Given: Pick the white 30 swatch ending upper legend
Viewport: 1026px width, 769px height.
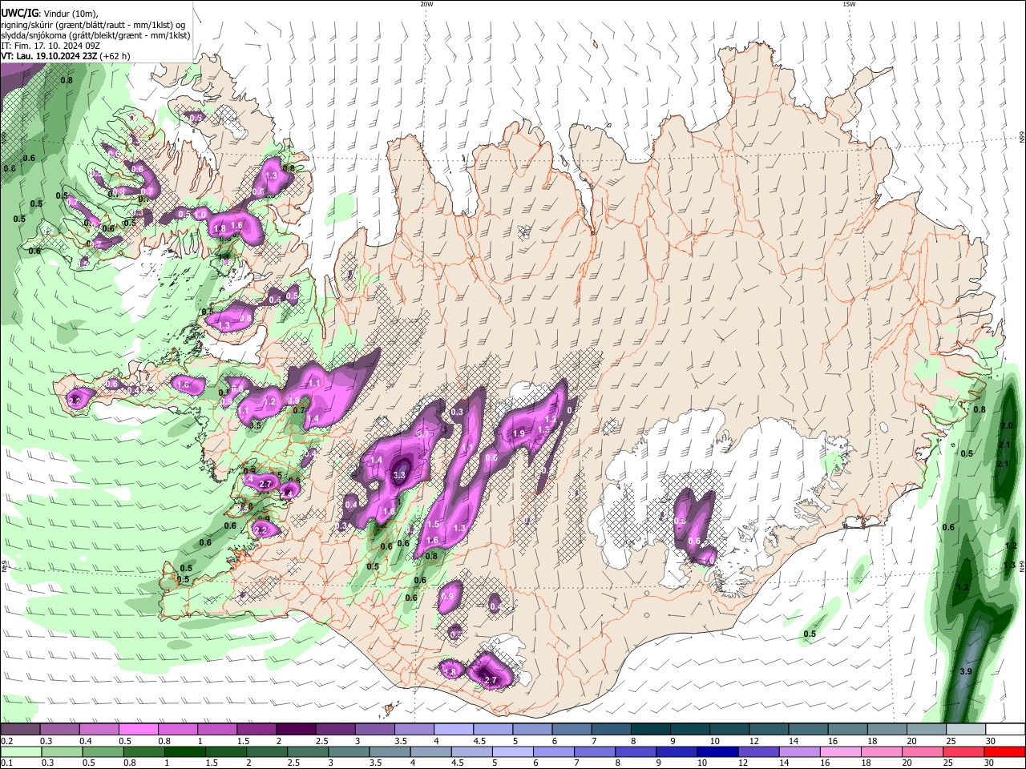Looking at the screenshot, I should pyautogui.click(x=1004, y=730).
